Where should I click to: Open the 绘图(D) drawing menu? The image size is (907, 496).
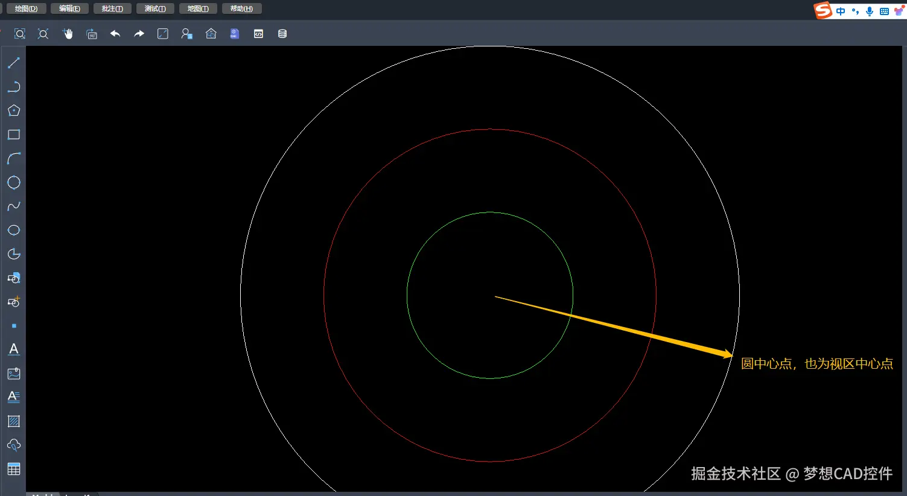point(26,8)
